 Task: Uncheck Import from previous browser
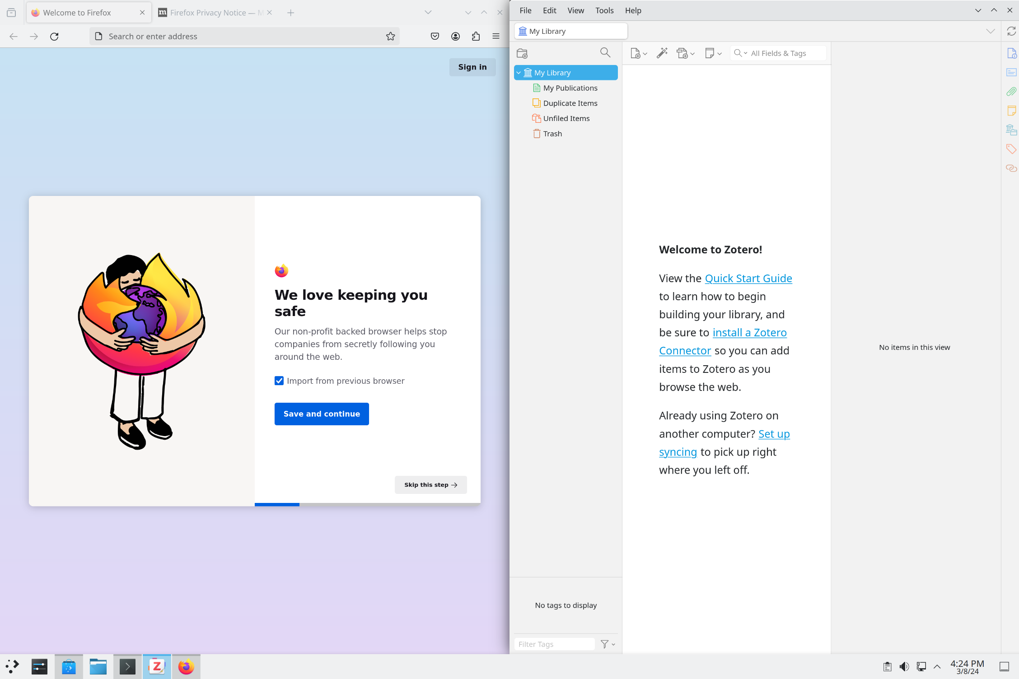pos(279,381)
